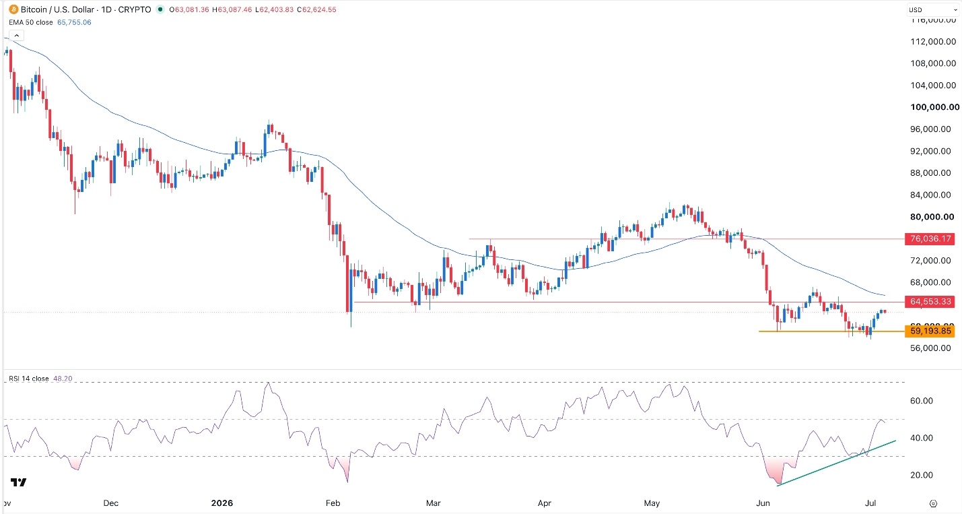Click the green market status dot
Screen dimensions: 962x514
[160, 10]
